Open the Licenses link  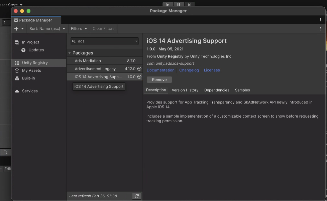click(x=212, y=70)
